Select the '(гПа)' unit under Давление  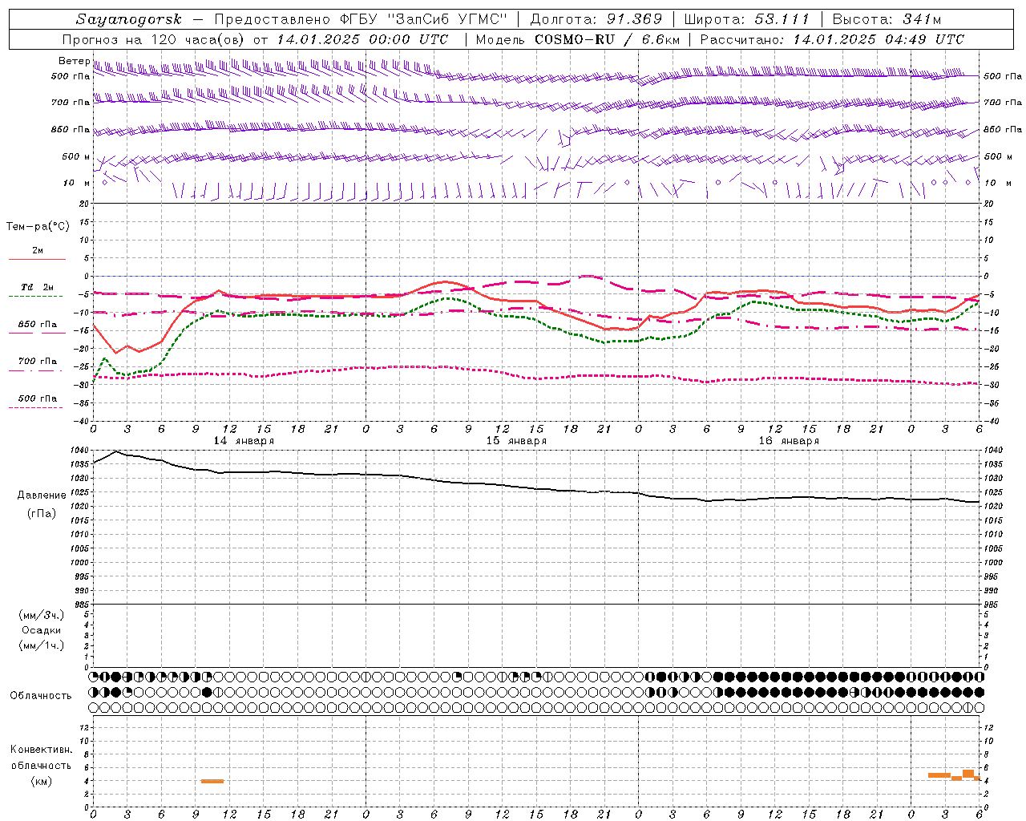(42, 513)
